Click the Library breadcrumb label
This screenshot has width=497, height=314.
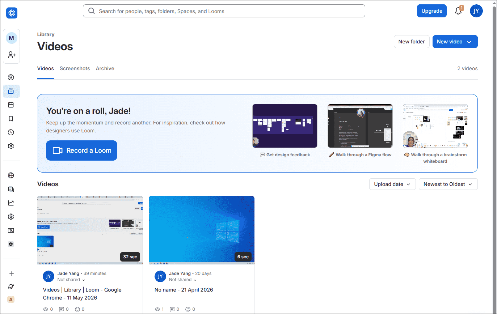[x=46, y=34]
